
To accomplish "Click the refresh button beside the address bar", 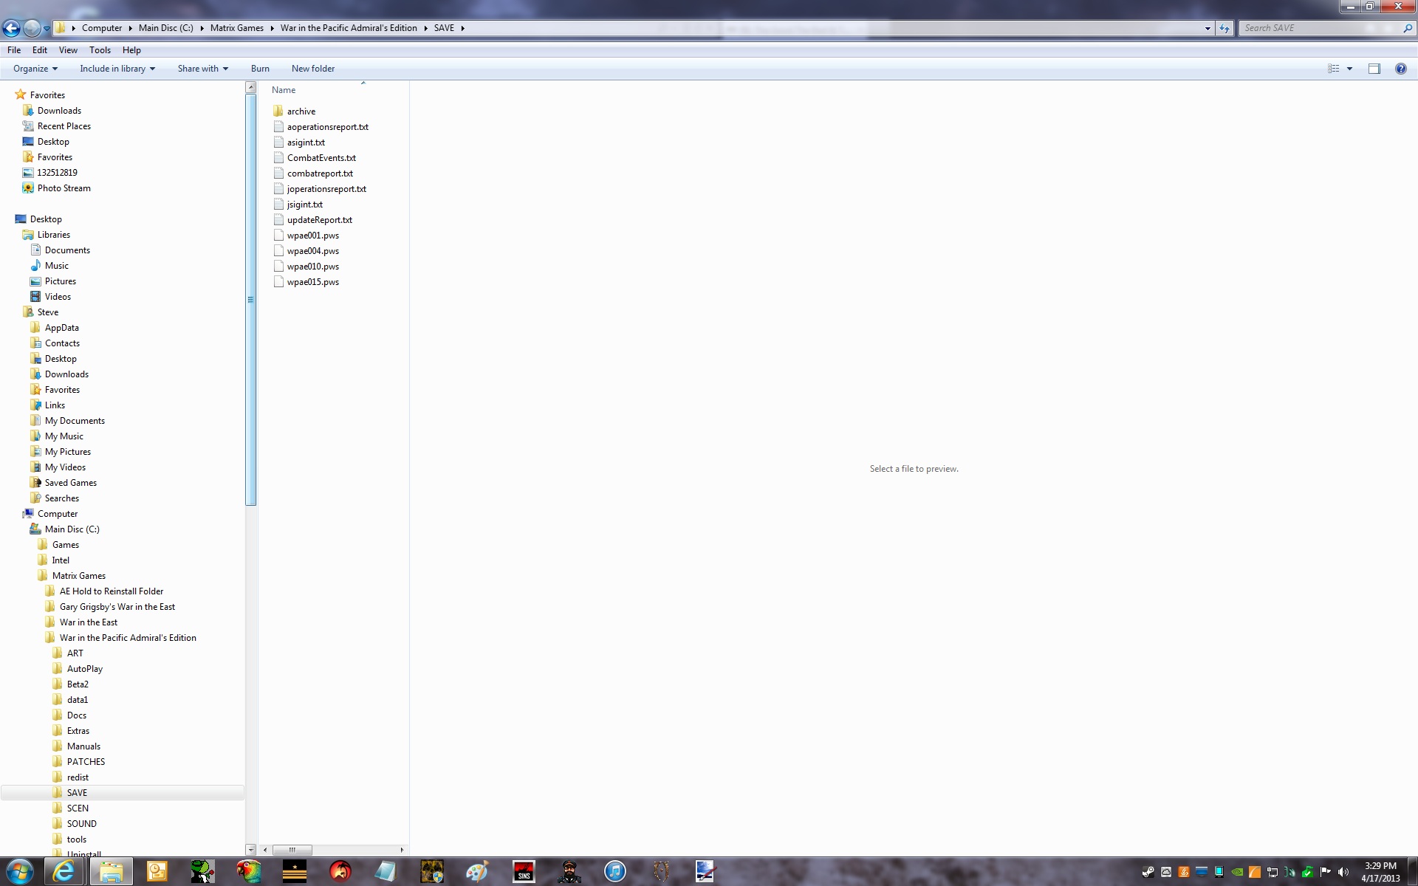I will (x=1225, y=28).
